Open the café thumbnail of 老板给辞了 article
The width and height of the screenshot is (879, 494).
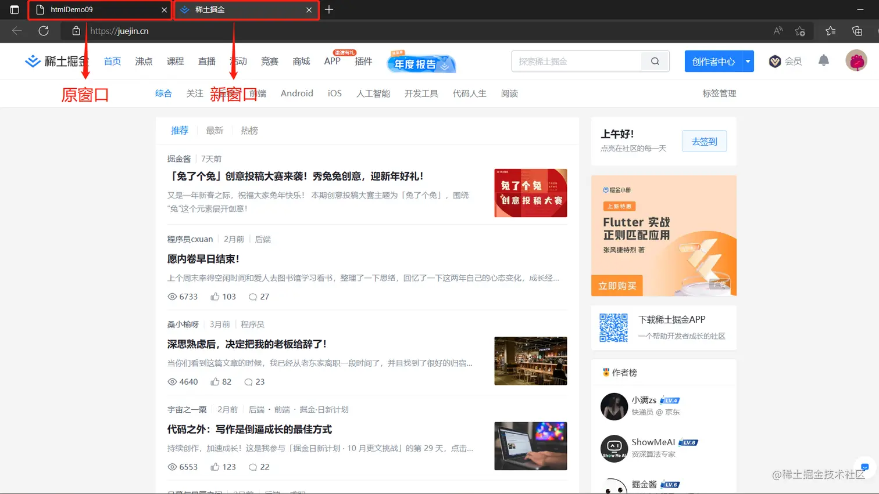pyautogui.click(x=531, y=360)
